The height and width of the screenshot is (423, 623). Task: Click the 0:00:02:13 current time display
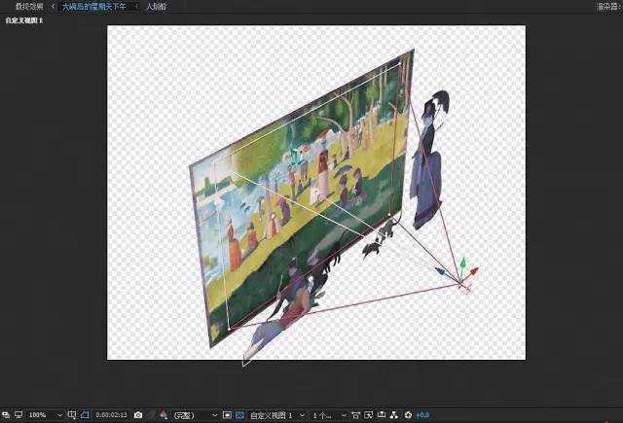point(113,415)
